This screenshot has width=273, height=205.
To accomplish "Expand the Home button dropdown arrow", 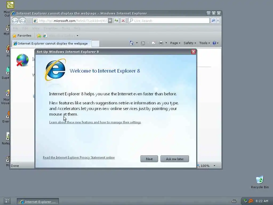I will (x=137, y=43).
